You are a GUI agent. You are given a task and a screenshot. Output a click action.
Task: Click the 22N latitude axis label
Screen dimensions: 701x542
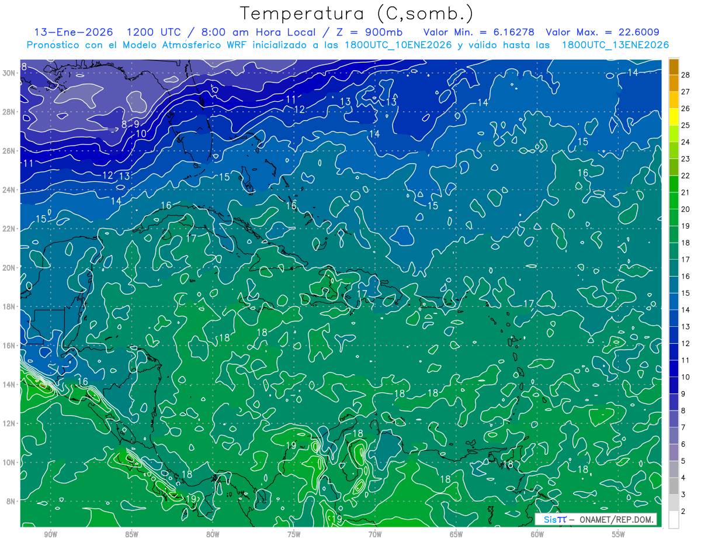pyautogui.click(x=8, y=229)
